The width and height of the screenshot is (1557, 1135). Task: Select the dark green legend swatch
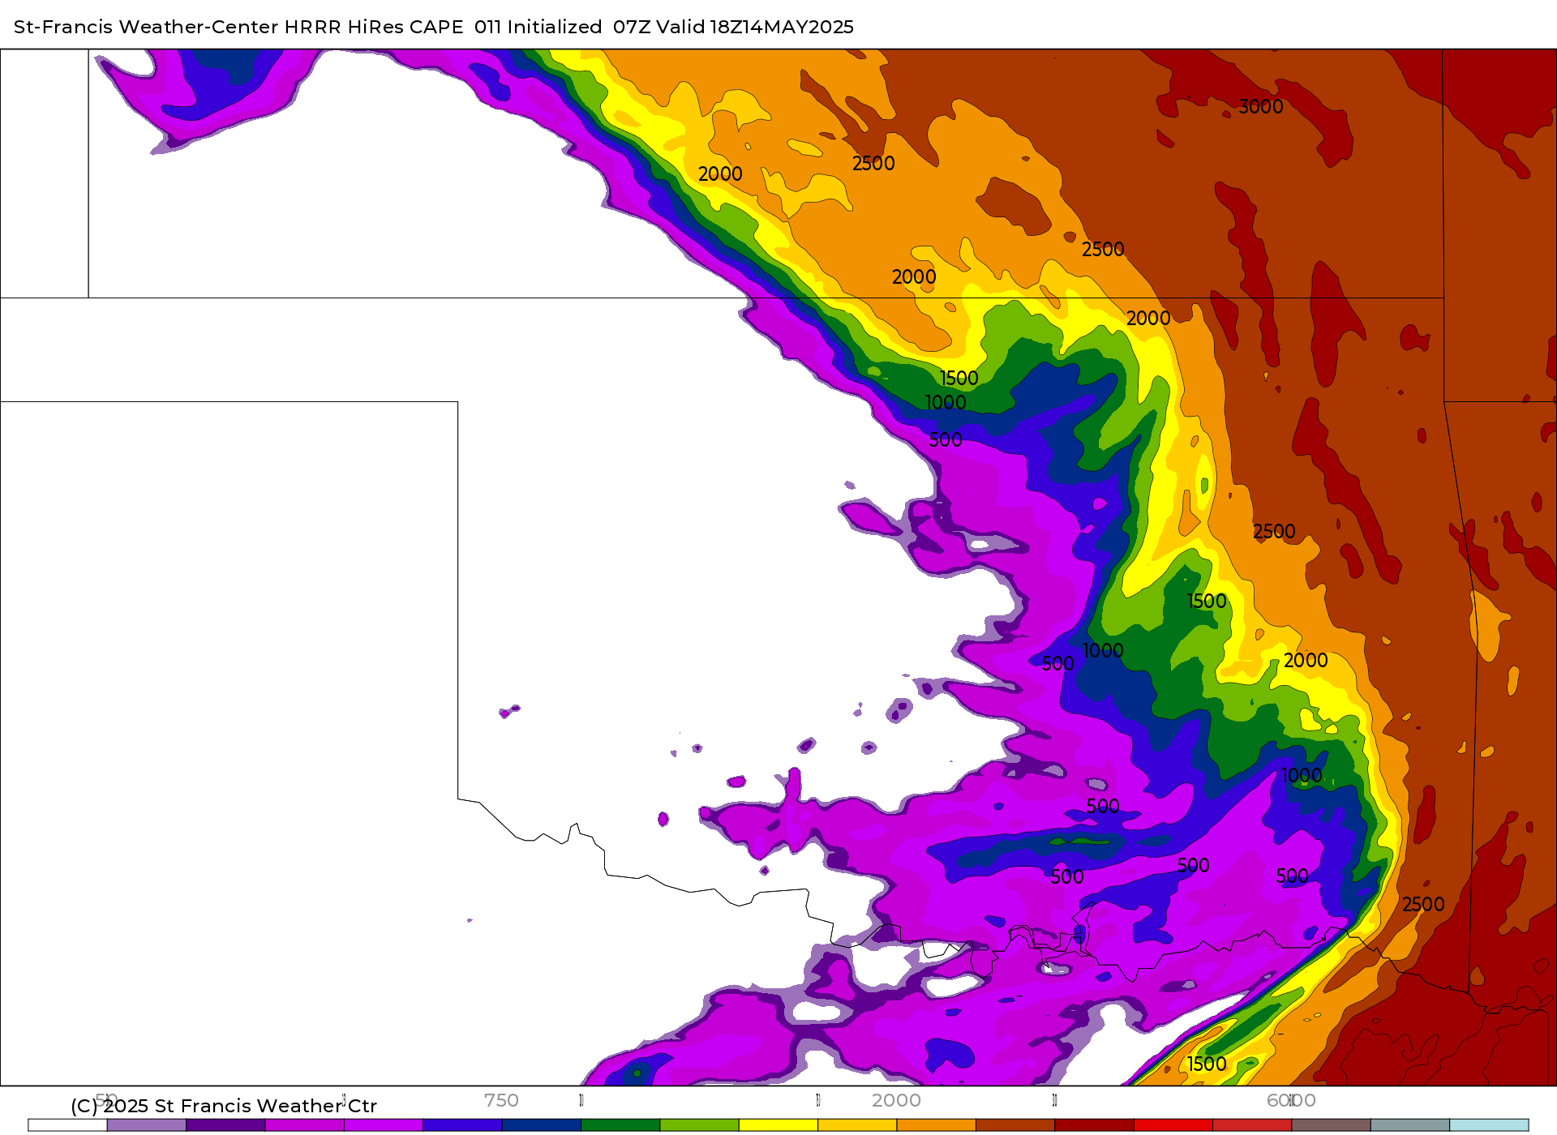pyautogui.click(x=620, y=1125)
